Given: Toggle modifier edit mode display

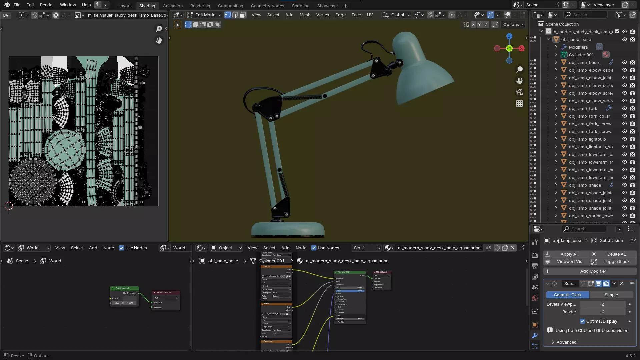Looking at the screenshot, I should [x=591, y=284].
